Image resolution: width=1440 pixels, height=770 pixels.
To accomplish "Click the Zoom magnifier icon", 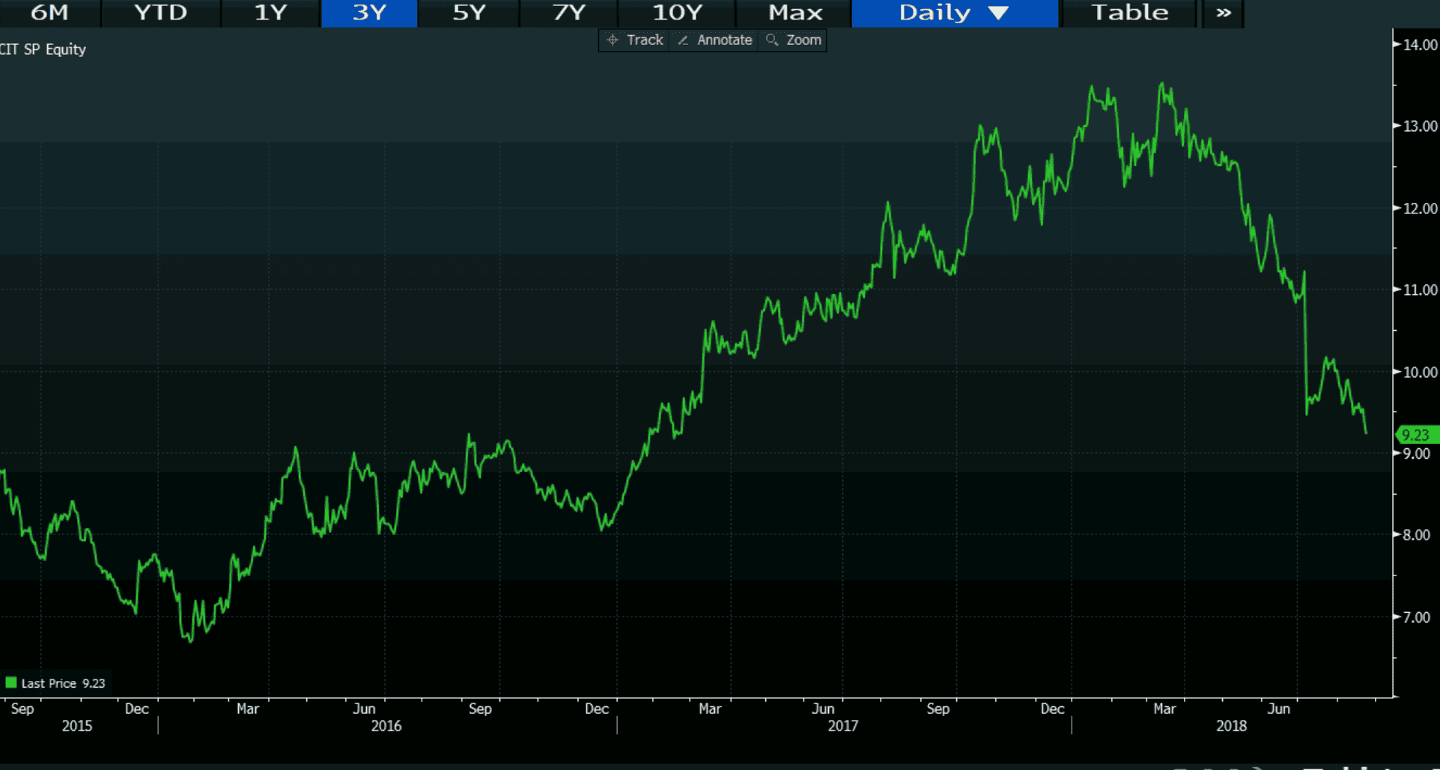I will (x=772, y=40).
